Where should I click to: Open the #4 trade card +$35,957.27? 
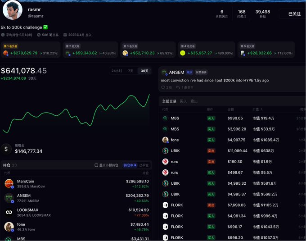[x=207, y=50]
